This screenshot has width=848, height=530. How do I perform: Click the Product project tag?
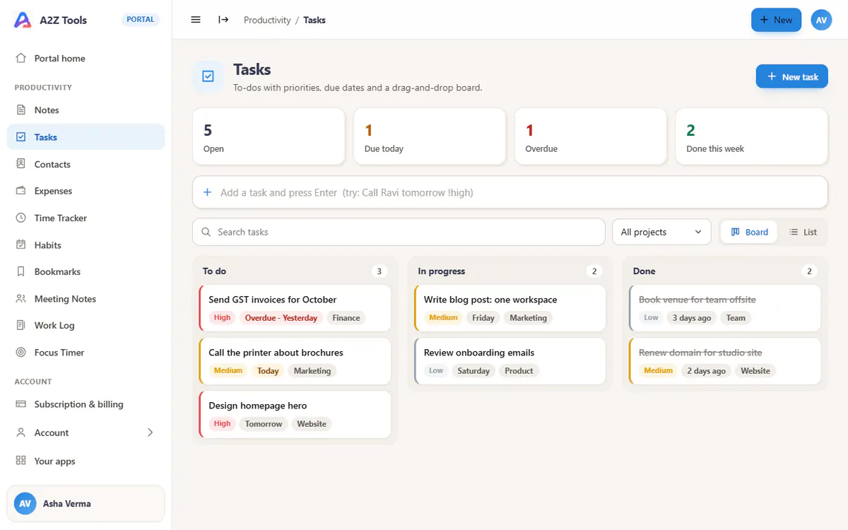(519, 371)
